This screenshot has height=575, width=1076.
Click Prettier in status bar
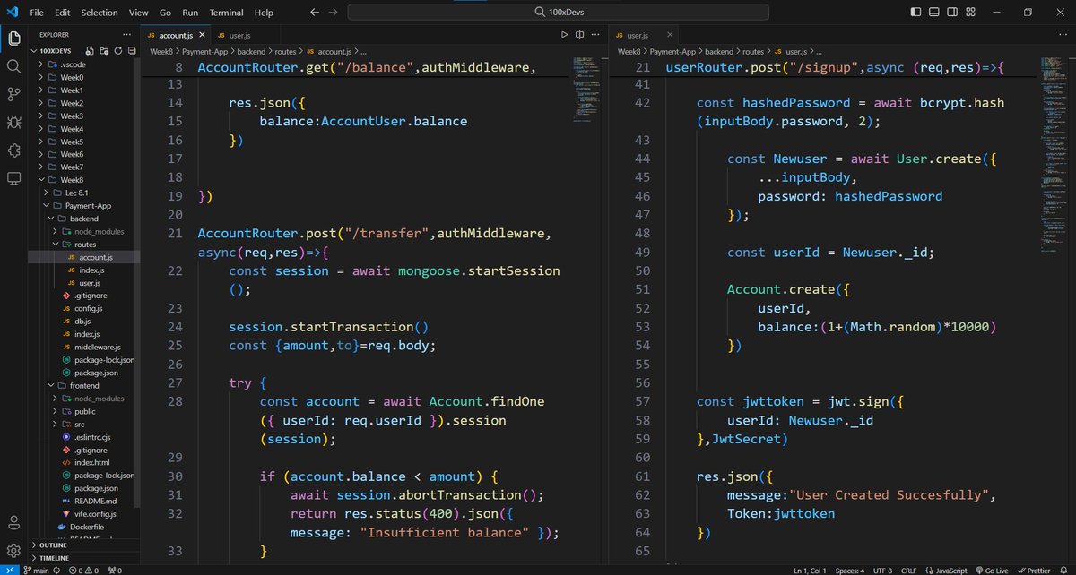[x=1033, y=570]
